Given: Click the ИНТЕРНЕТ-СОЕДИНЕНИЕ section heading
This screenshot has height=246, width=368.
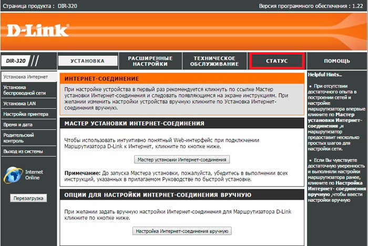Looking at the screenshot, I should pos(101,79).
